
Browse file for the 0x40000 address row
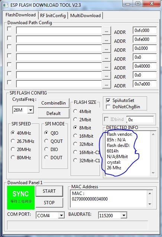106,67
